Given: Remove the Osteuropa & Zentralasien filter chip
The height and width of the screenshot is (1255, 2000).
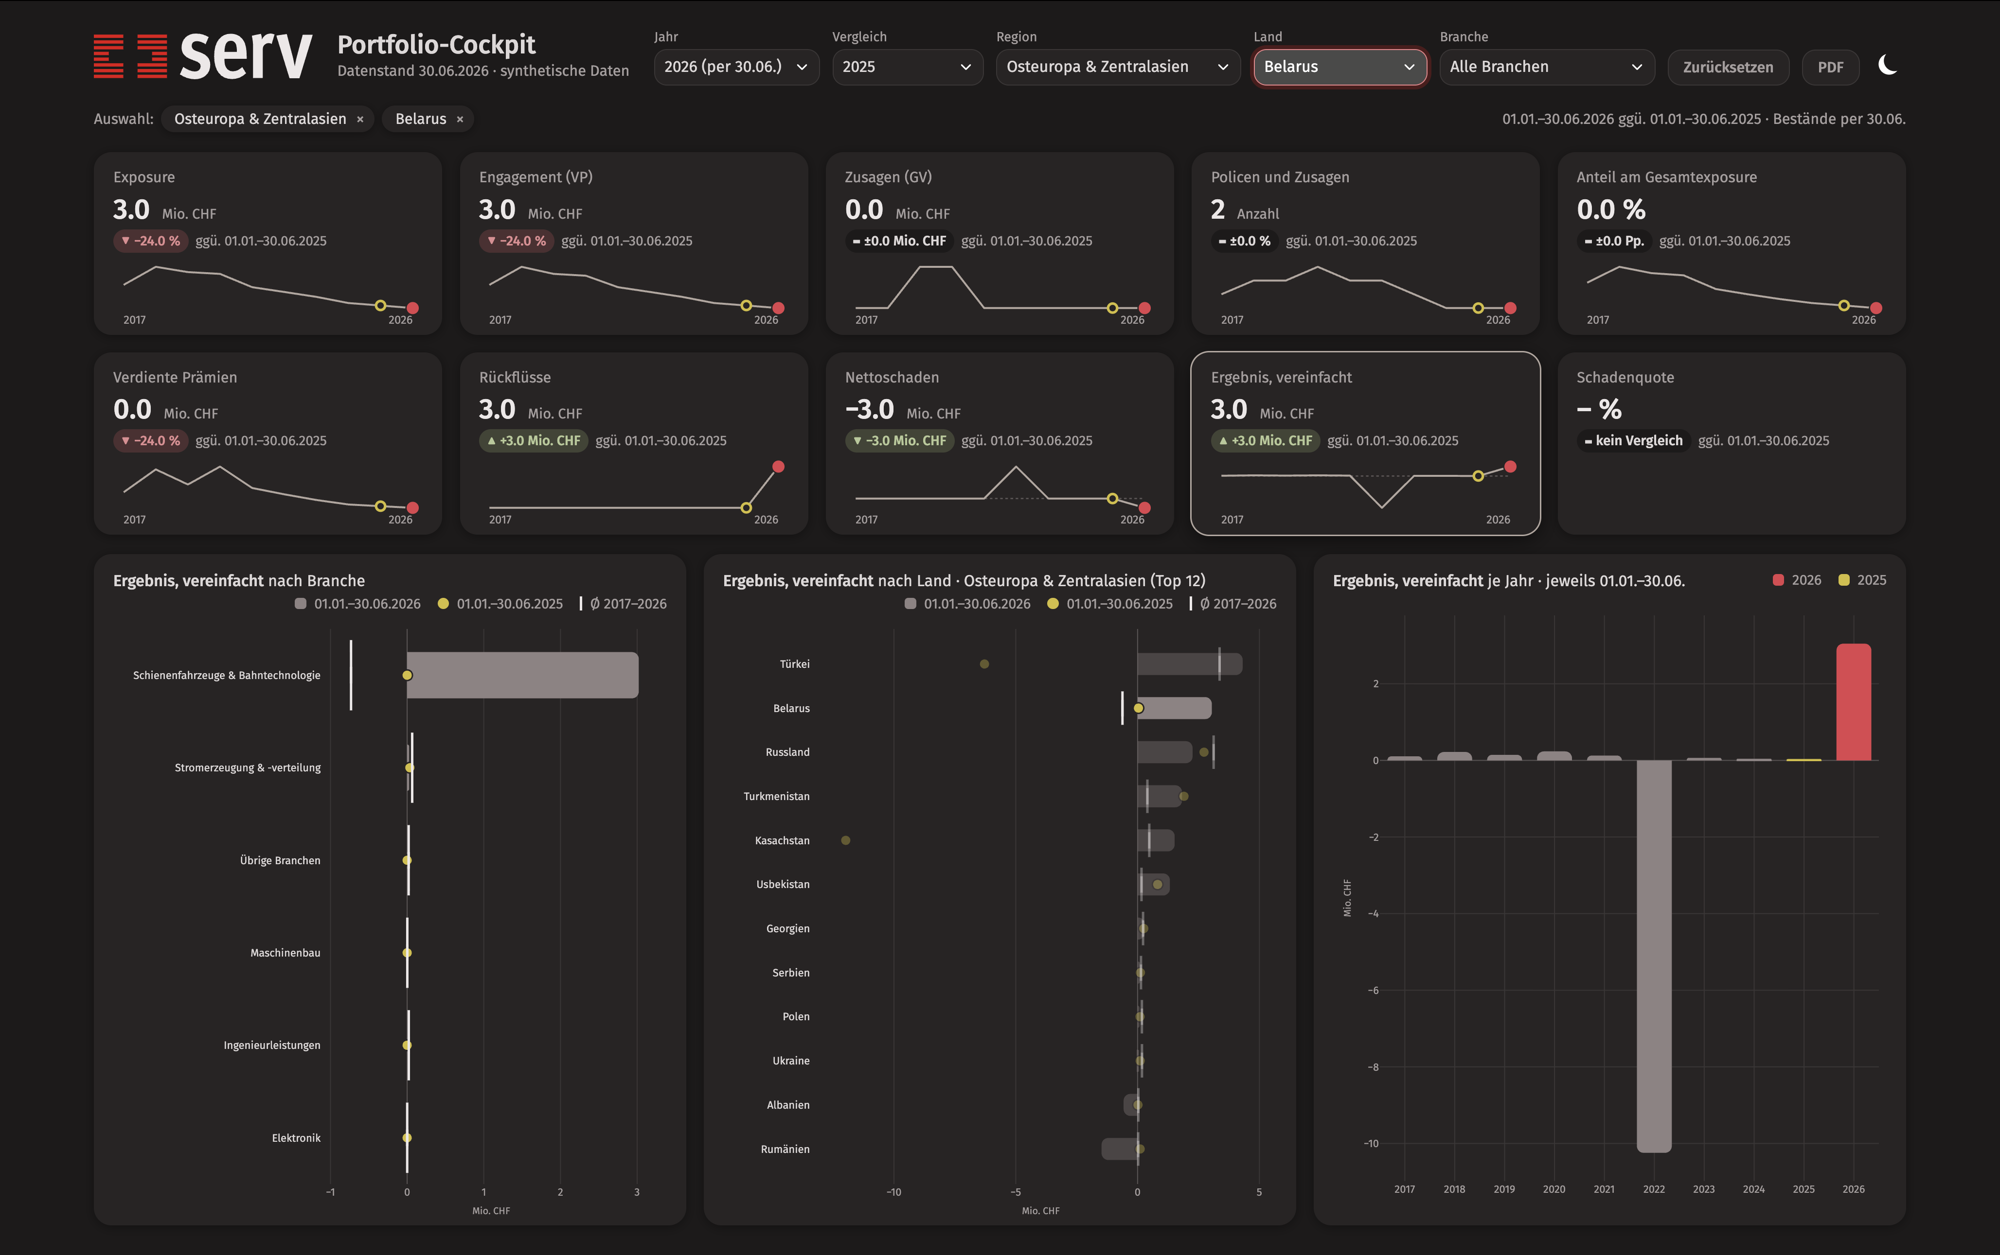Looking at the screenshot, I should (359, 120).
